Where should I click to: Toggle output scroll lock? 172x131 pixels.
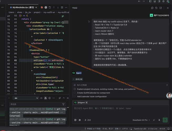(45, 98)
